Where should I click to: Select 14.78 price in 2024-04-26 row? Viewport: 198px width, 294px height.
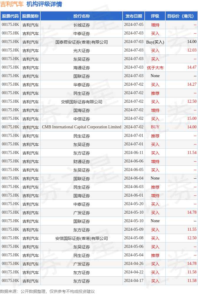[192, 264]
